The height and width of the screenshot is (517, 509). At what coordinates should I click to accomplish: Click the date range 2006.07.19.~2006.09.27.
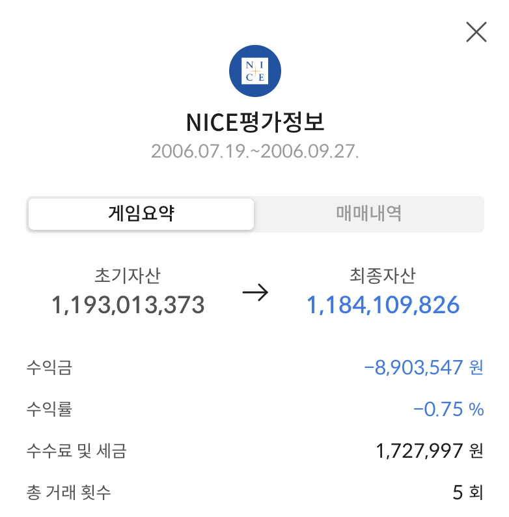tap(255, 151)
